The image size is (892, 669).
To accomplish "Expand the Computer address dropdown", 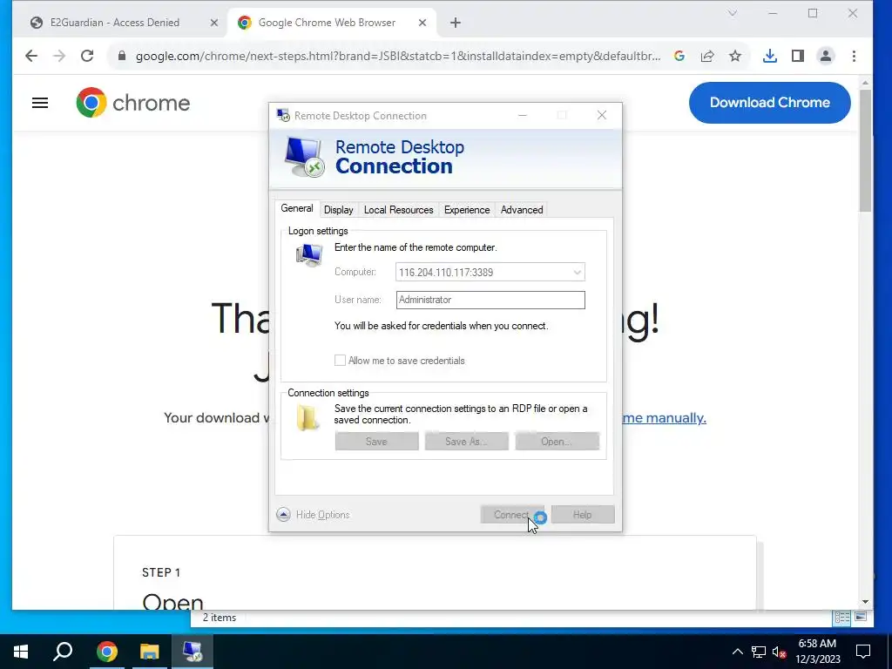I will pos(577,273).
